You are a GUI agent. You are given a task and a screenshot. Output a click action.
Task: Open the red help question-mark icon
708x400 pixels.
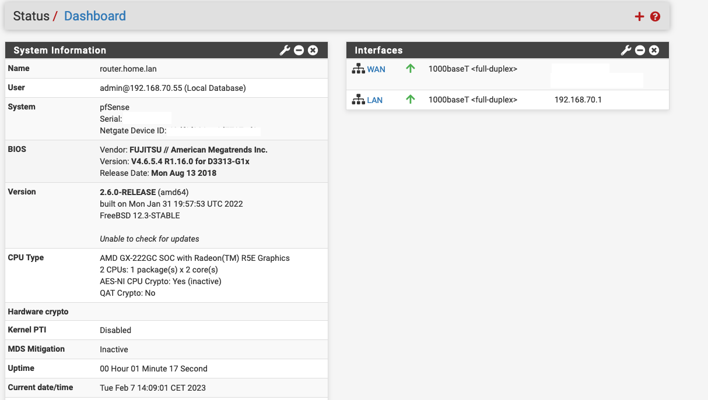click(655, 16)
